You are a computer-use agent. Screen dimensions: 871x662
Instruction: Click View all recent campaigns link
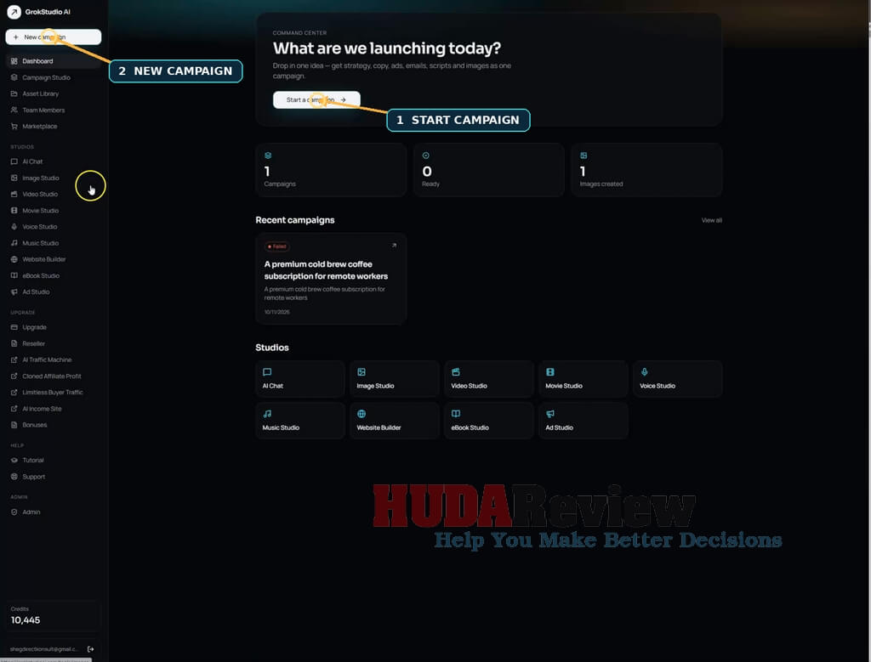click(712, 220)
